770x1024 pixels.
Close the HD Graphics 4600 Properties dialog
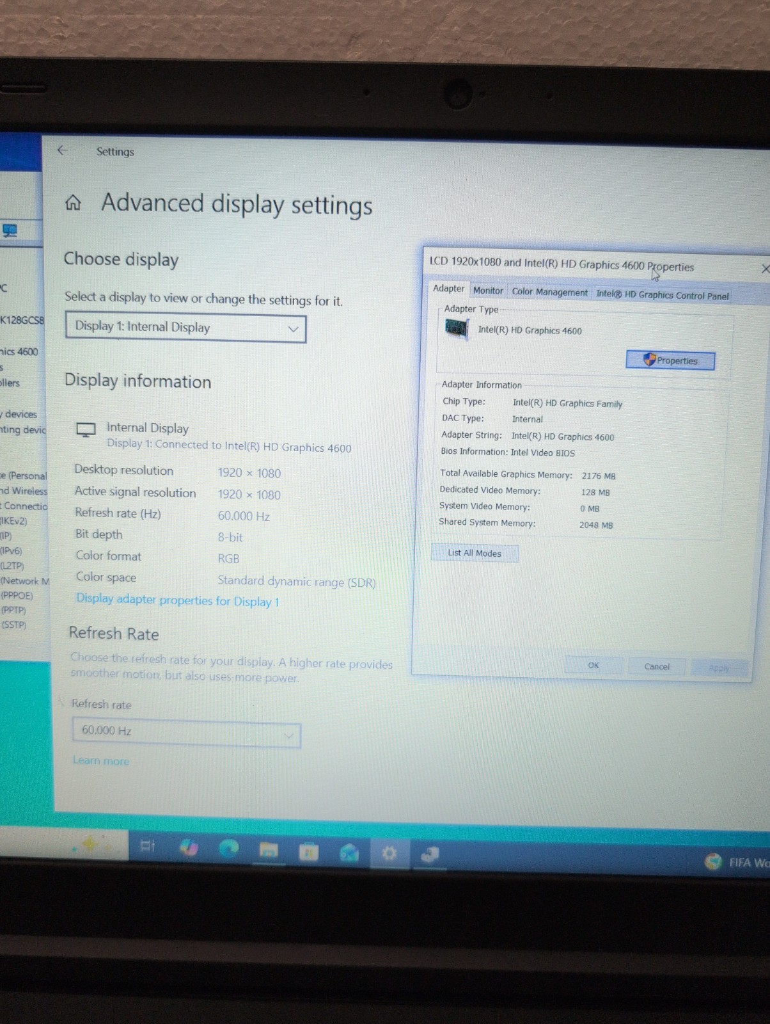click(x=764, y=269)
